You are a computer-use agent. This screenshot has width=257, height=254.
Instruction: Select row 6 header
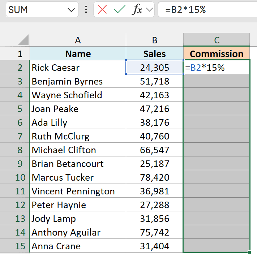click(15, 122)
